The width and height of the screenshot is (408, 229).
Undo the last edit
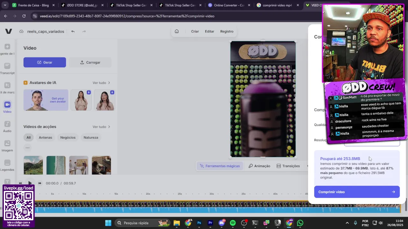73,31
